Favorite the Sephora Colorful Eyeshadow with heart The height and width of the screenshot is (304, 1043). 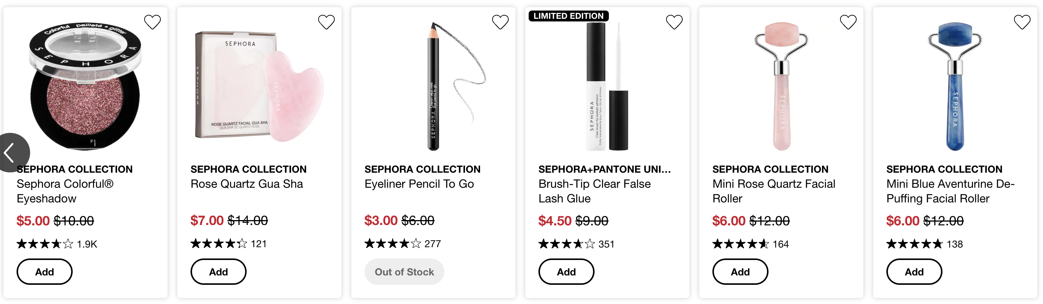pyautogui.click(x=152, y=22)
